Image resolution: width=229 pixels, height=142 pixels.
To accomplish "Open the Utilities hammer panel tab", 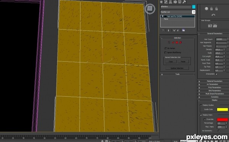I will 184,2.
